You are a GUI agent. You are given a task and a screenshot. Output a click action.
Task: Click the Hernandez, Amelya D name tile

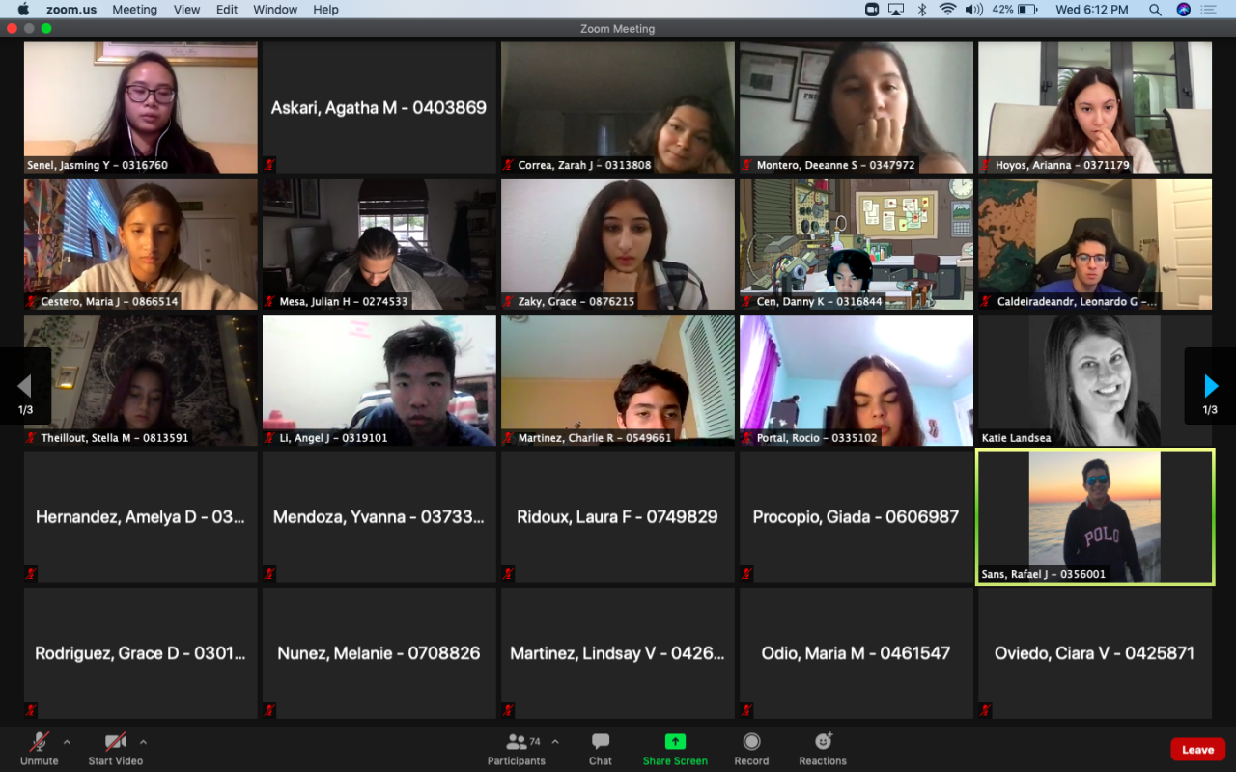tap(141, 517)
